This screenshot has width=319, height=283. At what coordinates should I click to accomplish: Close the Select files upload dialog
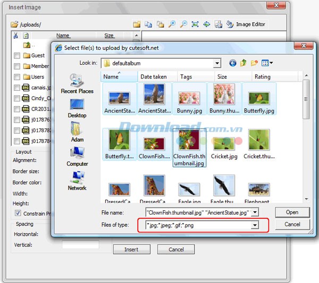[304, 46]
